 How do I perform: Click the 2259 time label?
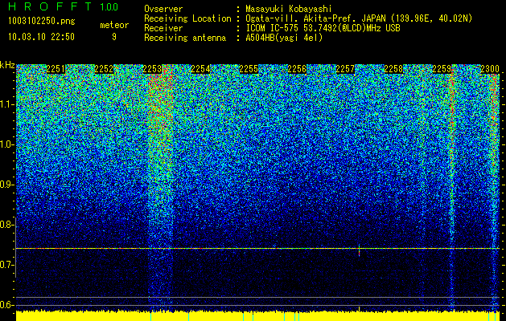(x=442, y=69)
